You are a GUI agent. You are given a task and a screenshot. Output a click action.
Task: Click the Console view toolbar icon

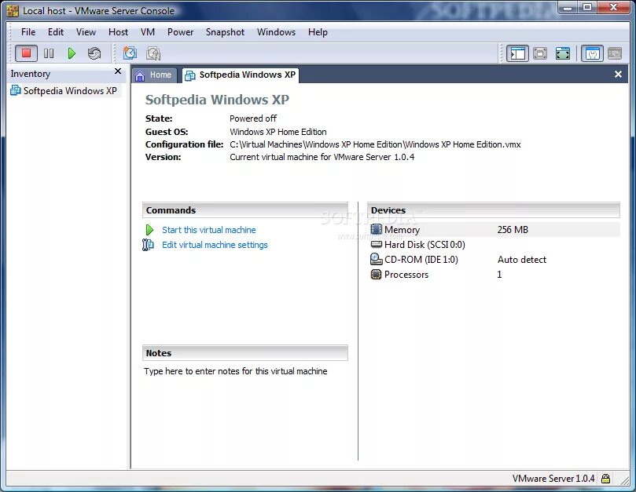pyautogui.click(x=615, y=53)
